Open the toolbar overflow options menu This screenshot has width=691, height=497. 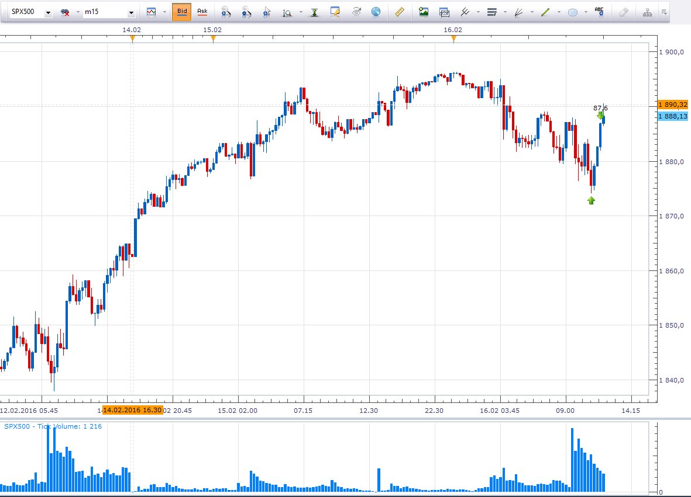tap(664, 12)
